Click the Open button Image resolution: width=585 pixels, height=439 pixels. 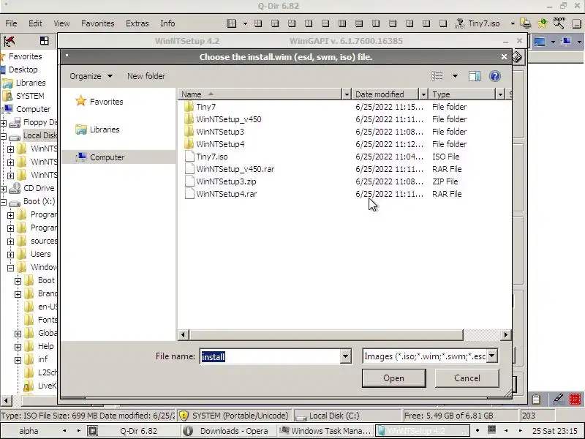[x=393, y=378]
